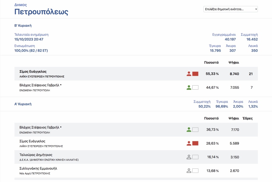Click red color swatch in Σίμος 28,63% row
This screenshot has width=272, height=182.
pos(195,143)
